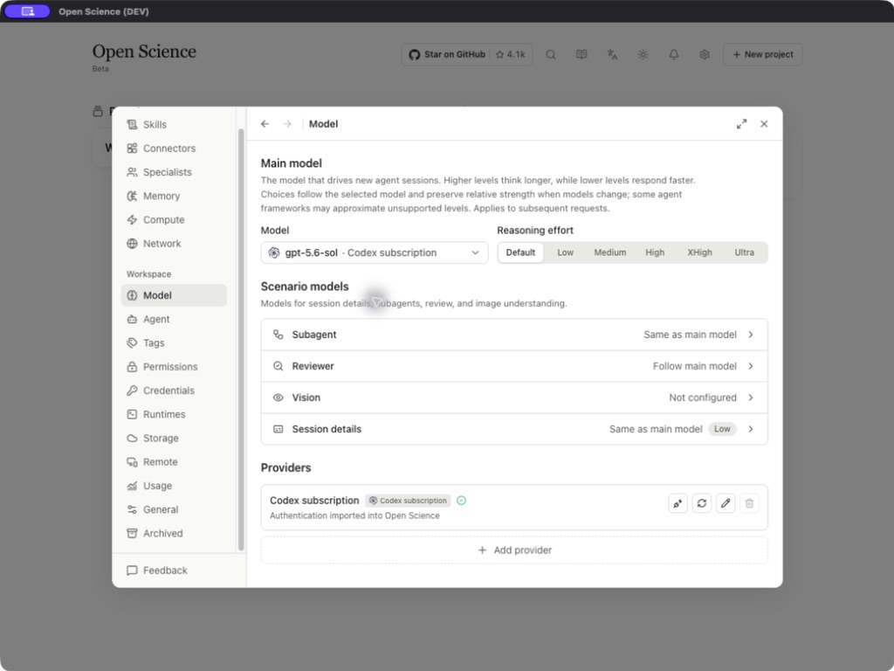Click the General sliders icon
This screenshot has height=671, width=894.
133,509
